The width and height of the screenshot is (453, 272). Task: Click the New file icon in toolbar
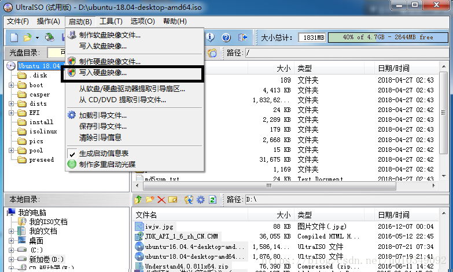point(14,38)
